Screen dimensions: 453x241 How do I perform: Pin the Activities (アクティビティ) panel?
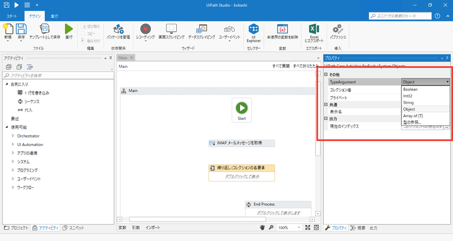(x=110, y=58)
